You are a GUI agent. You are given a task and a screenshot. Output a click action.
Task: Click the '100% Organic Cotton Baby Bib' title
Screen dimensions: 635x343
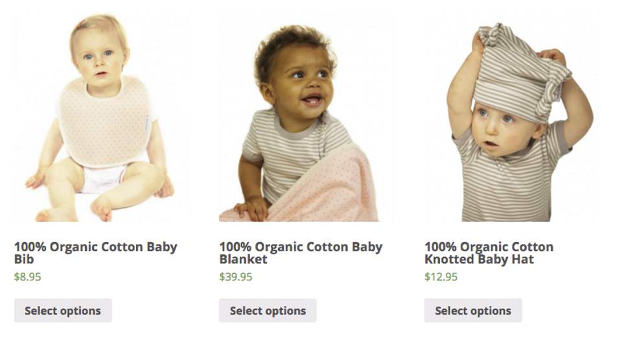point(96,253)
